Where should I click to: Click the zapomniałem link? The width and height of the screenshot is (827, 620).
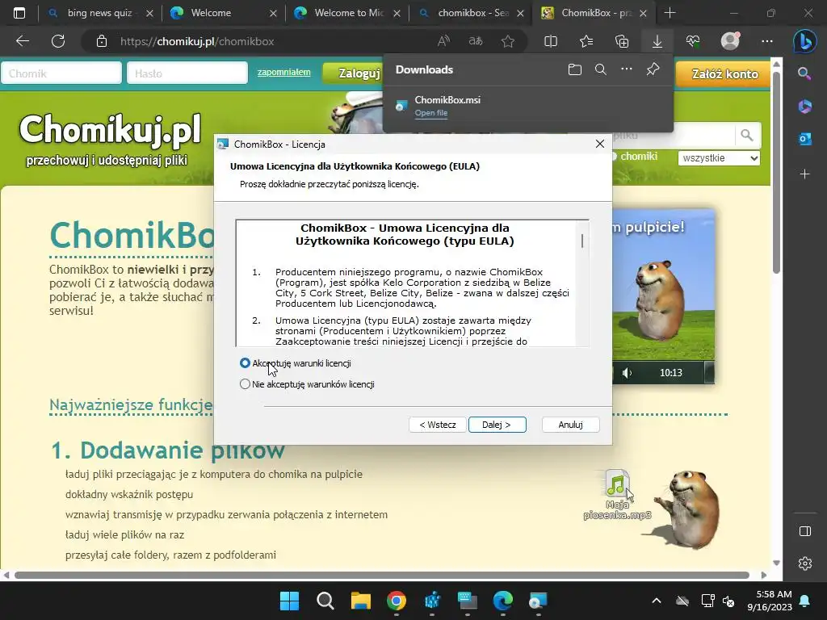283,72
